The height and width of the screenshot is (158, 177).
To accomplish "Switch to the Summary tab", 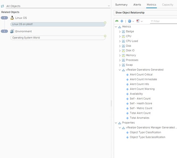I will (x=121, y=5).
